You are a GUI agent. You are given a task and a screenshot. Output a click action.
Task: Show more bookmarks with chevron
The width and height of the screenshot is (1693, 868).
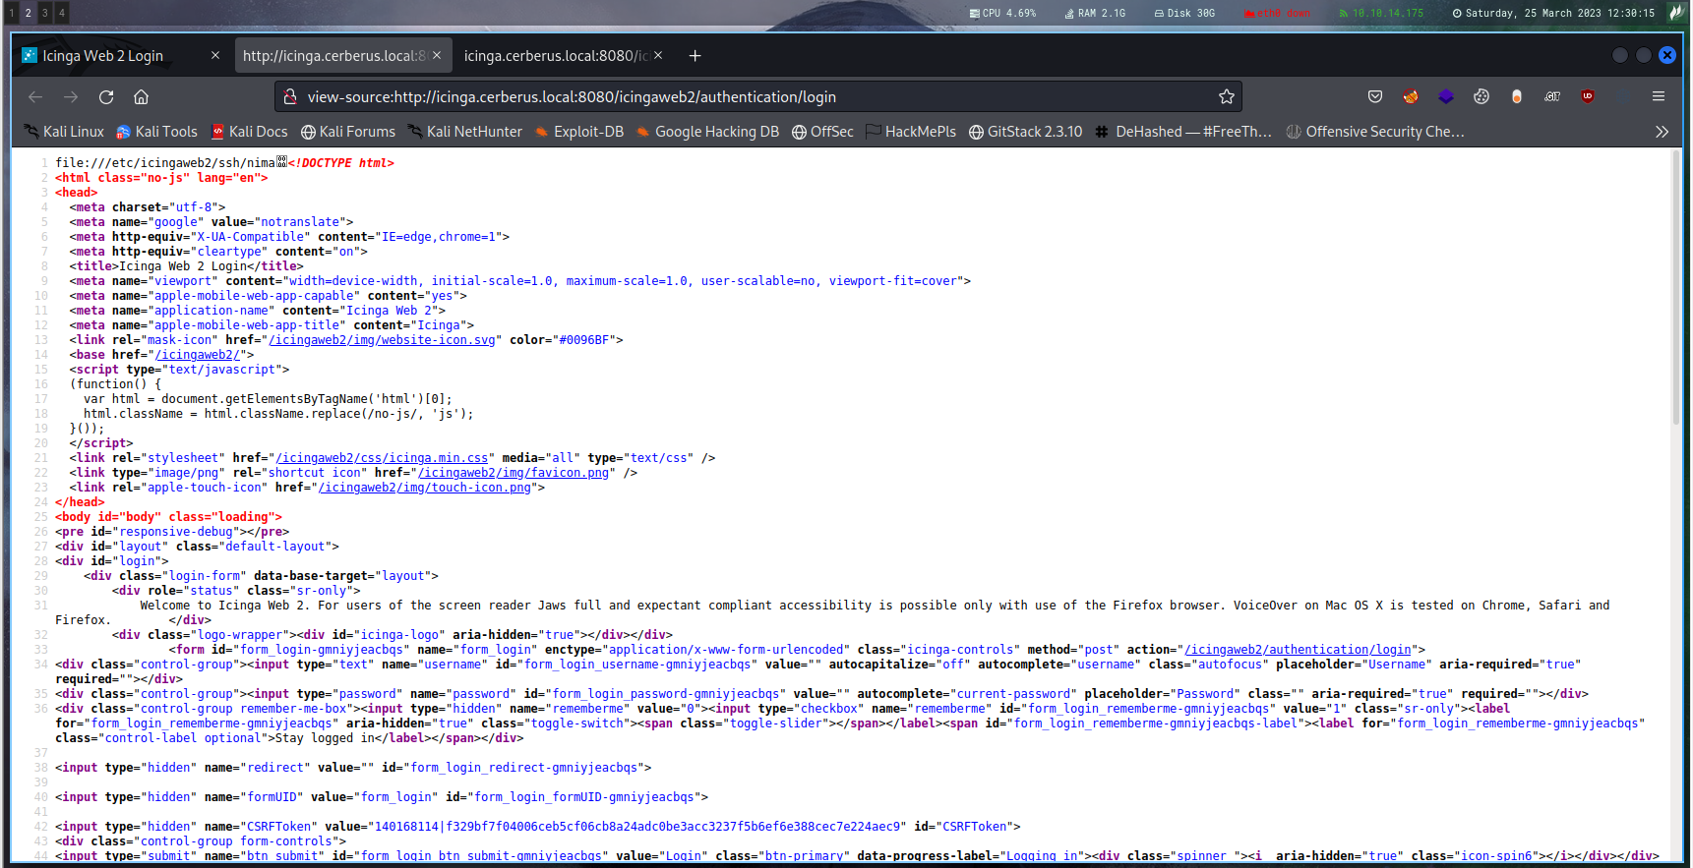(1662, 132)
